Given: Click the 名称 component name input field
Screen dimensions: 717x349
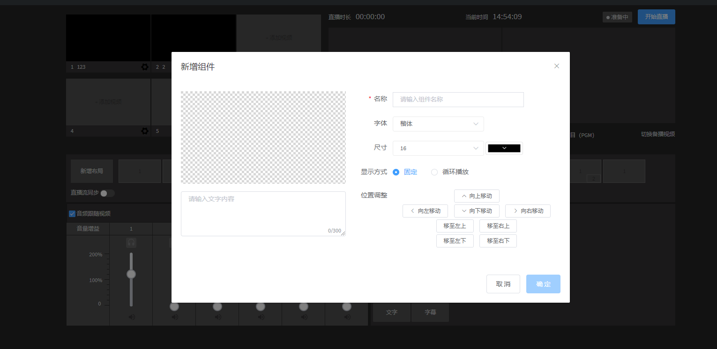Looking at the screenshot, I should point(458,100).
